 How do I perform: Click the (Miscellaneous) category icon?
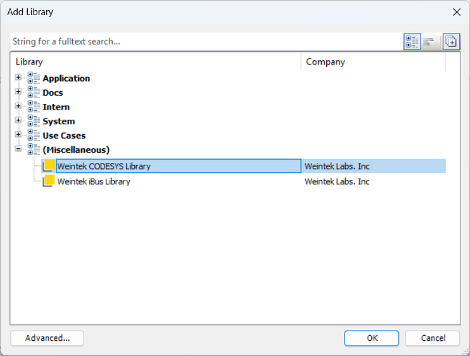[x=34, y=149]
